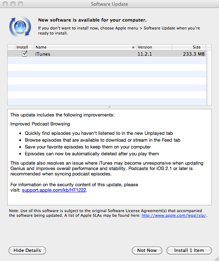Click the window resize grip corner
This screenshot has width=219, height=261.
click(216, 258)
